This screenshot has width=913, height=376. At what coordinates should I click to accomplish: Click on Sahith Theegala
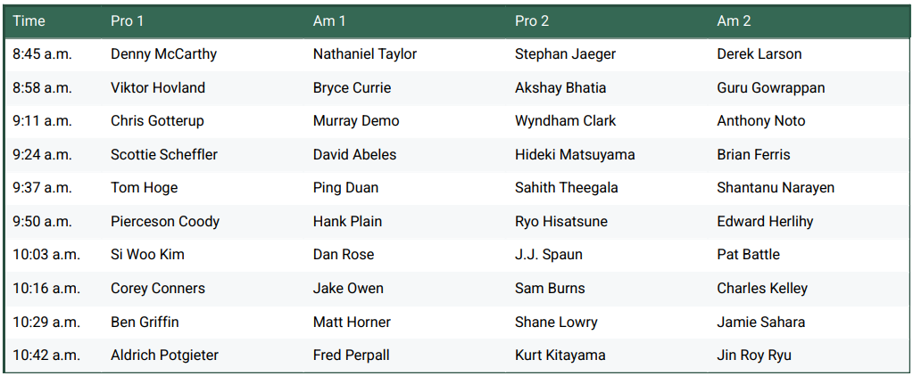click(566, 188)
